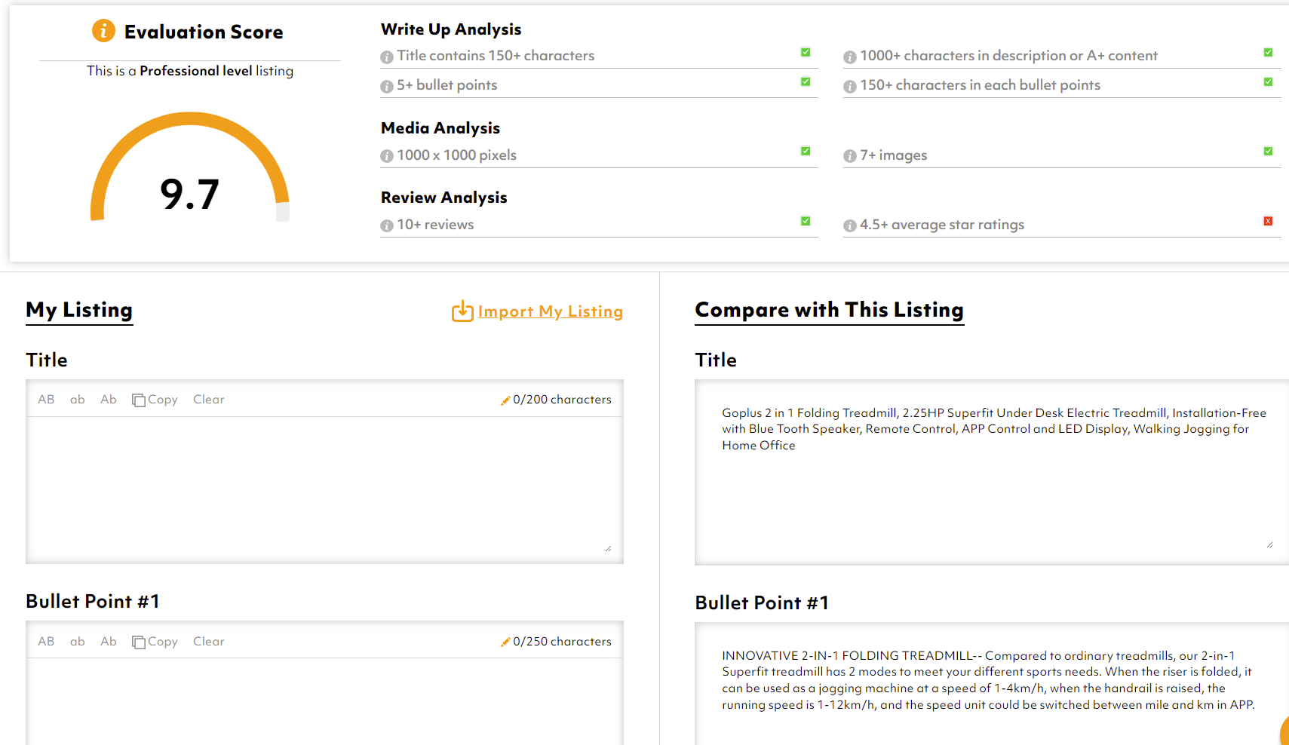Click the pencil icon beside 0/200 characters
The width and height of the screenshot is (1289, 745).
(x=505, y=400)
